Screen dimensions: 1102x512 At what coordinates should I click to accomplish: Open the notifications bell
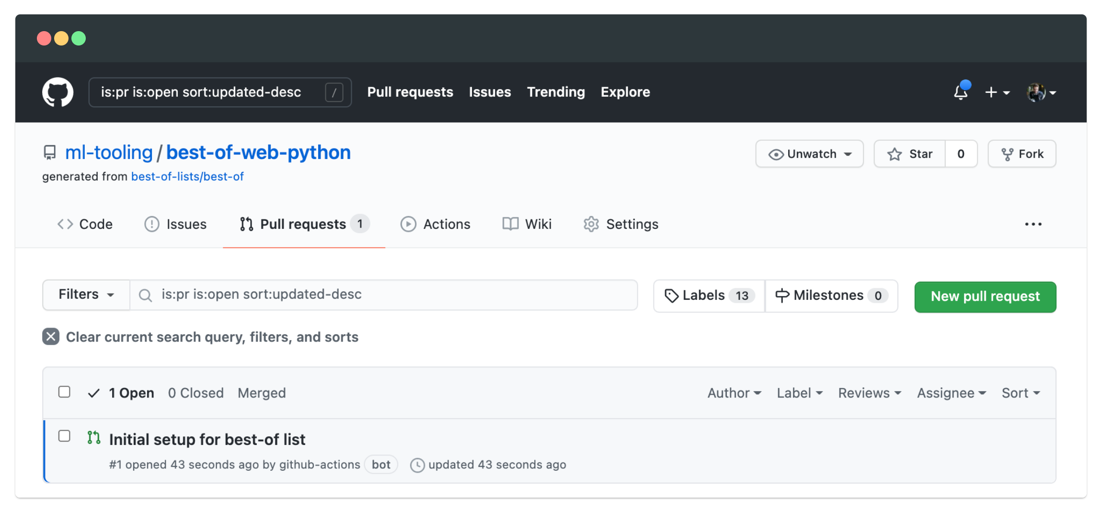pyautogui.click(x=961, y=91)
